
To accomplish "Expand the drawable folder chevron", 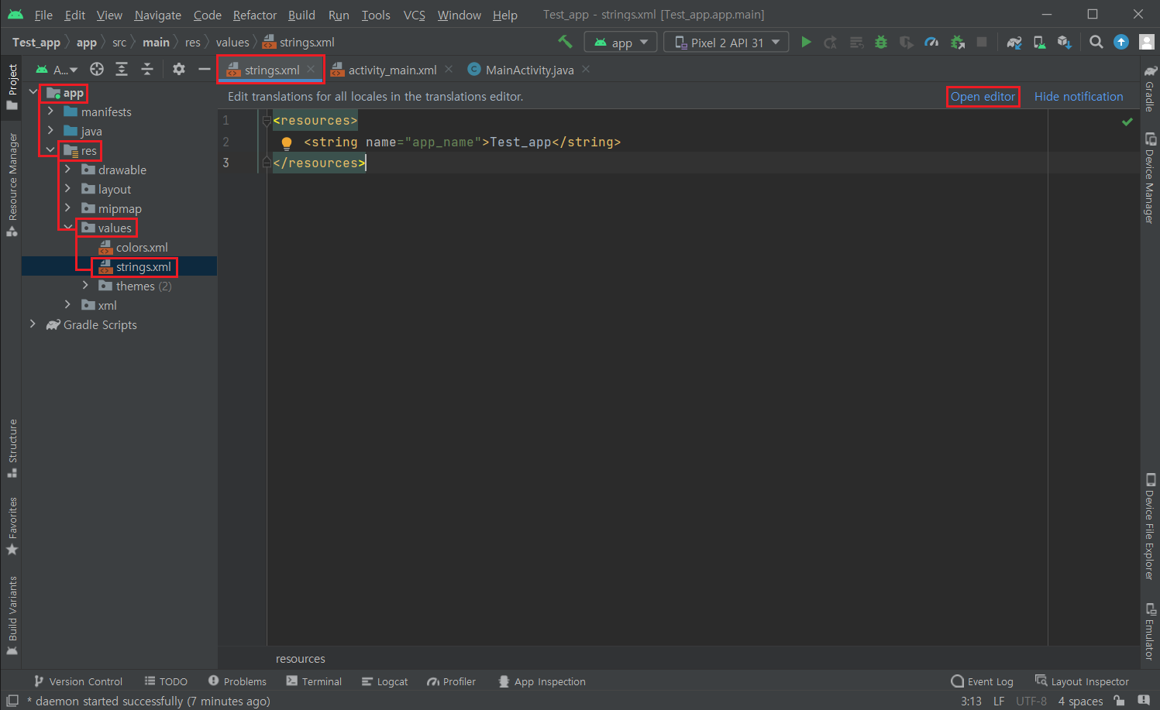I will click(x=67, y=170).
